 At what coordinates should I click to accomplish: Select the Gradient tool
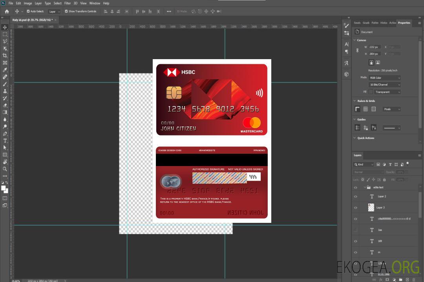click(x=5, y=112)
